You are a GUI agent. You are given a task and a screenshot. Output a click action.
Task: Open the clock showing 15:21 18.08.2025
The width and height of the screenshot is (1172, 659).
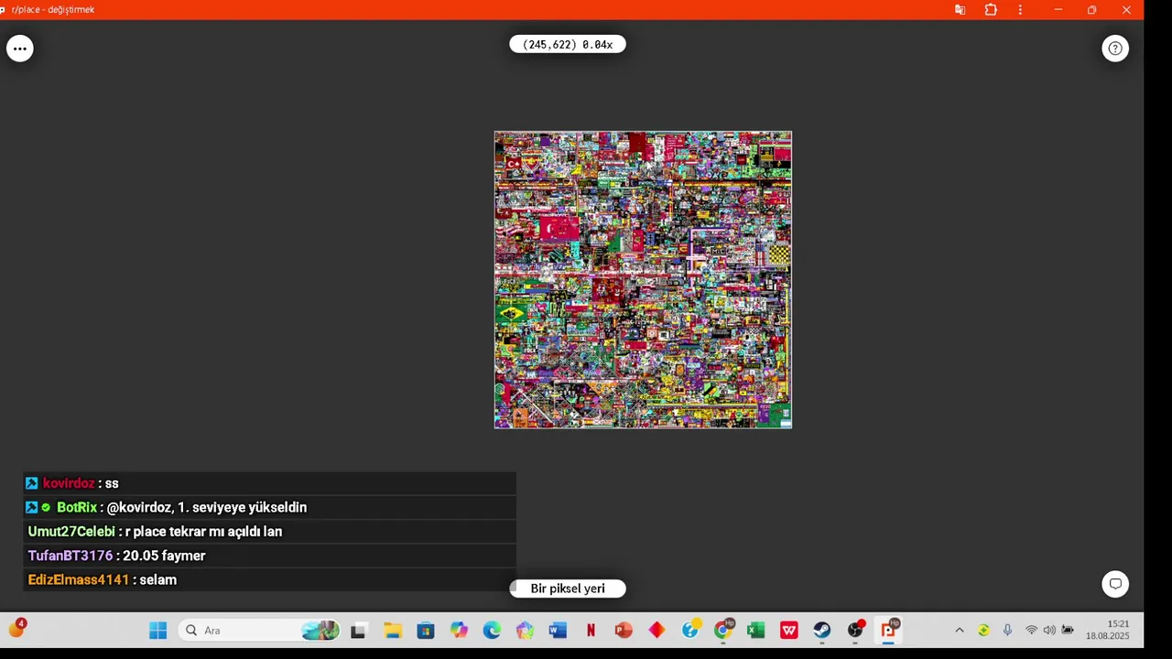point(1108,630)
